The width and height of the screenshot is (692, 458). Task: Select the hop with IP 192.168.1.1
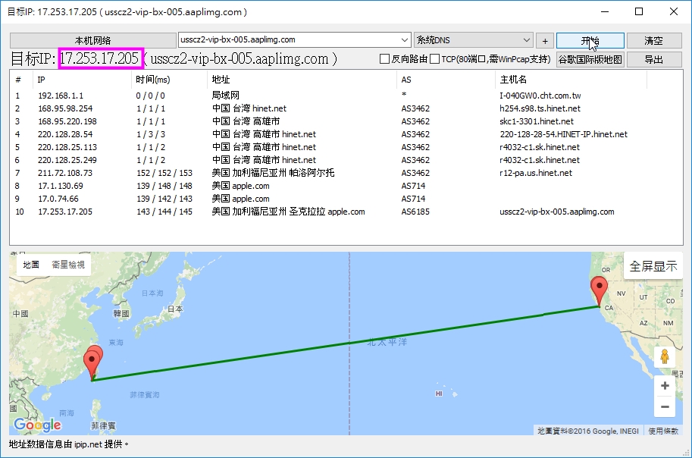point(61,96)
